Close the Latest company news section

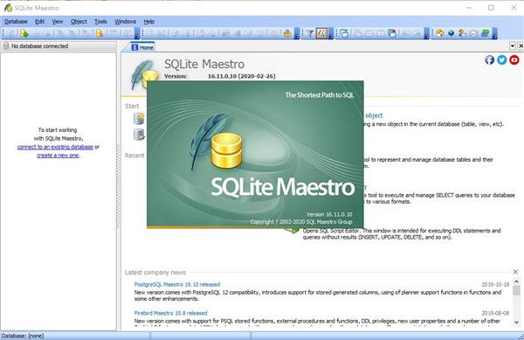(515, 272)
